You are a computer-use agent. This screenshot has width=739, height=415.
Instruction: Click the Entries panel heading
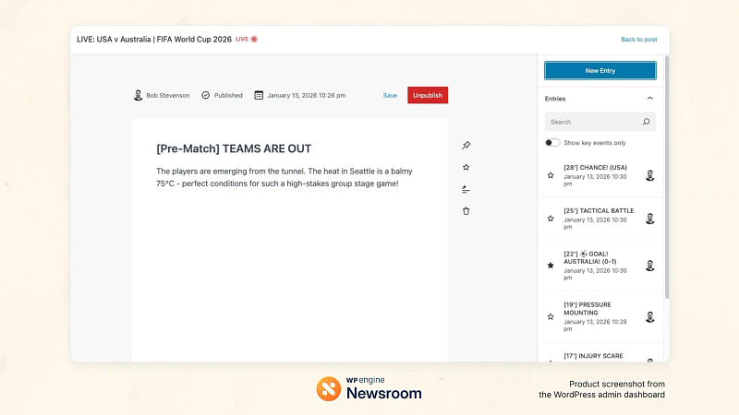[x=555, y=99]
